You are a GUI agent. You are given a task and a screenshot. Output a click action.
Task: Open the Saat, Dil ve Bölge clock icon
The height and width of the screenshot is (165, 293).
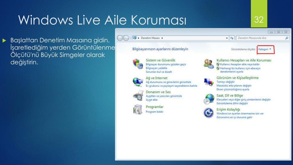pyautogui.click(x=209, y=99)
